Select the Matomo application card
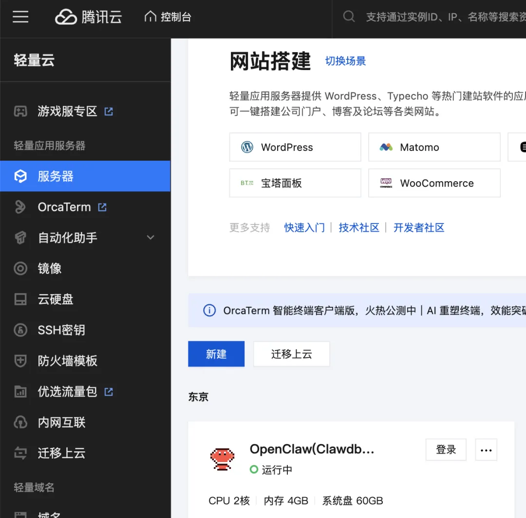Image resolution: width=526 pixels, height=518 pixels. click(x=434, y=147)
